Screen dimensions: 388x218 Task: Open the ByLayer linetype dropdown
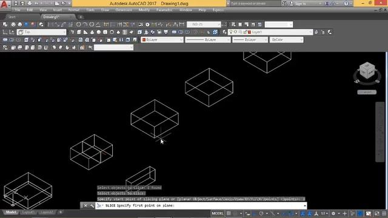(208, 40)
